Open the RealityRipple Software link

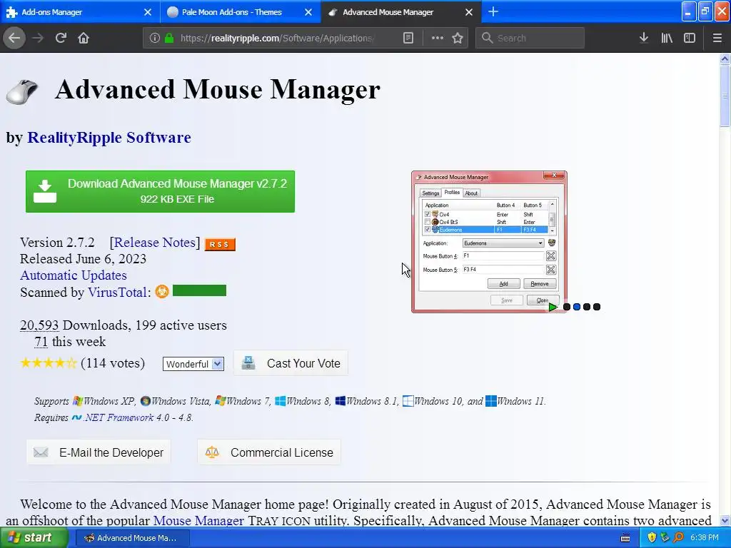tap(109, 138)
